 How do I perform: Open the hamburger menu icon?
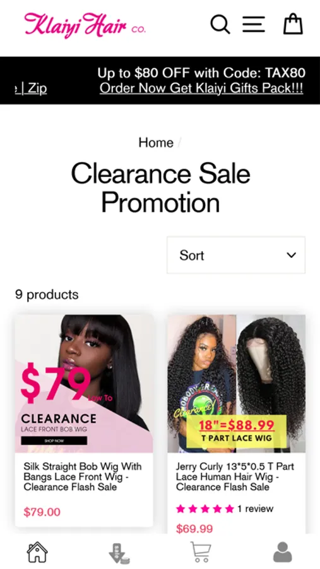254,24
